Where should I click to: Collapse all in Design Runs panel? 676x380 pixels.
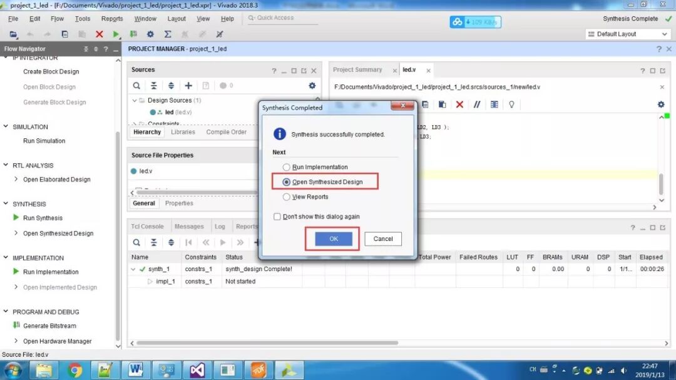(153, 242)
